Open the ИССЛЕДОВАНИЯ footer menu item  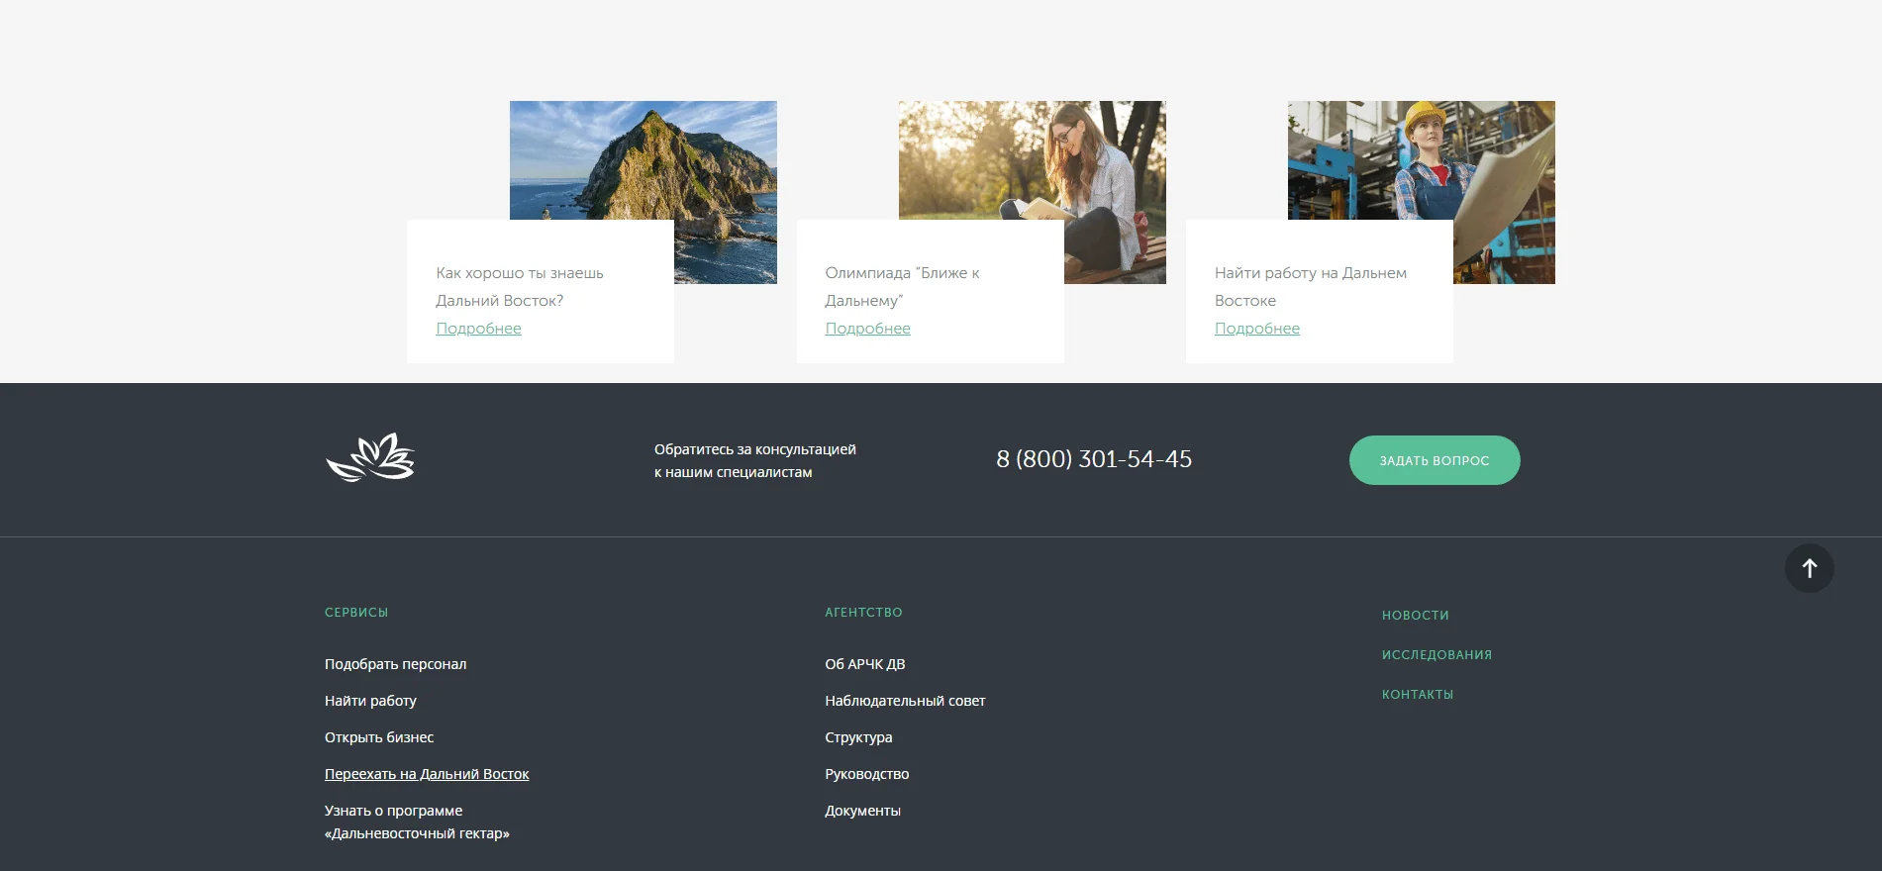pyautogui.click(x=1436, y=655)
